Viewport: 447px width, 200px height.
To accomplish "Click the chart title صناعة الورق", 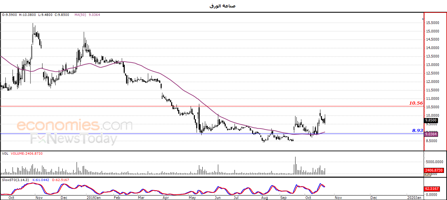I will coord(223,6).
